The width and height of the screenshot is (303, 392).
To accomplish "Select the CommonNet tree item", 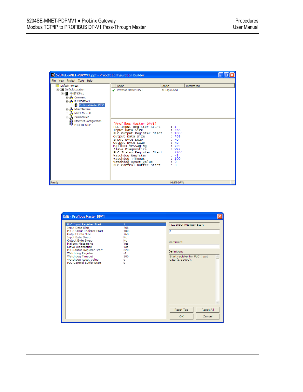I will pyautogui.click(x=82, y=117).
